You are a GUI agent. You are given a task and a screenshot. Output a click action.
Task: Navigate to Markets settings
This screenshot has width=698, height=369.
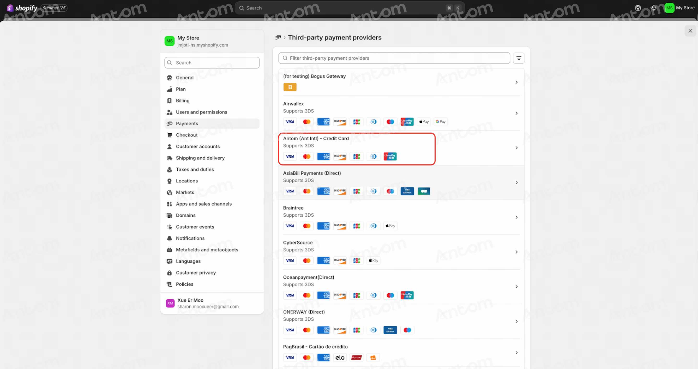point(212,193)
